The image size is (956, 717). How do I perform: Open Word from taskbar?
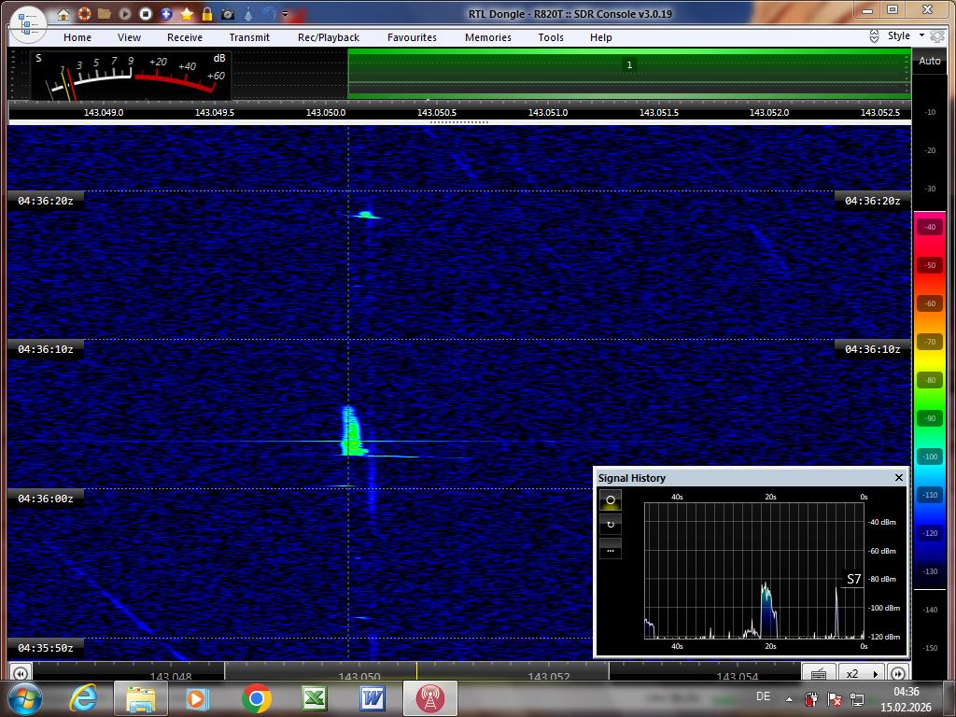[x=372, y=698]
